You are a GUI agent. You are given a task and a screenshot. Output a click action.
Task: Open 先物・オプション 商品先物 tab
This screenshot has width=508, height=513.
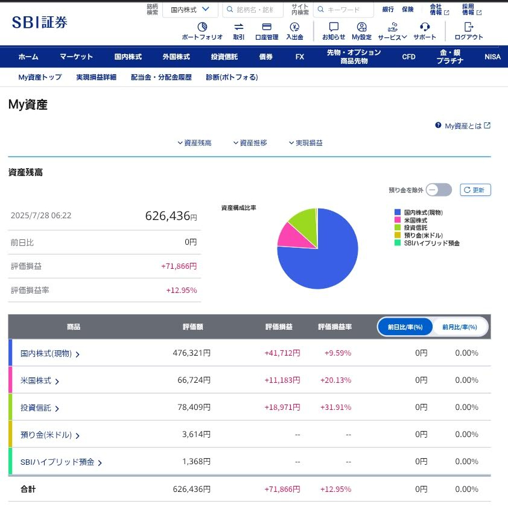click(354, 57)
